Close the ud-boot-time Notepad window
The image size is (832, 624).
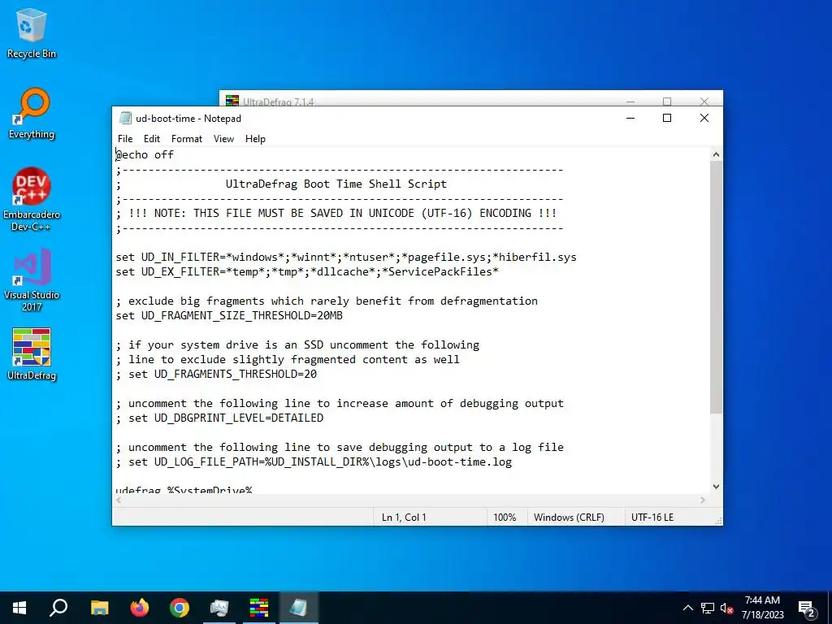pyautogui.click(x=704, y=118)
